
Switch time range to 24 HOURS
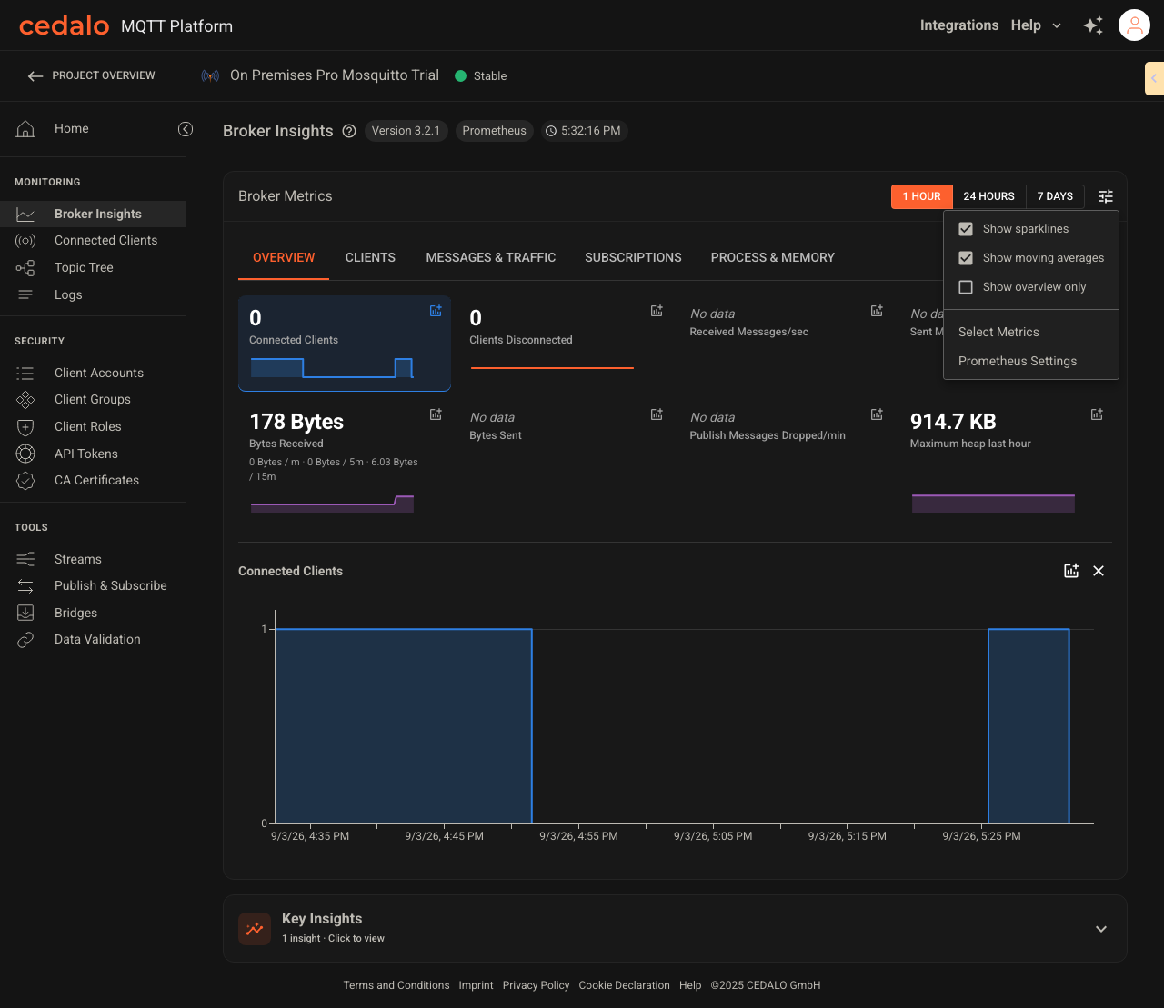989,196
